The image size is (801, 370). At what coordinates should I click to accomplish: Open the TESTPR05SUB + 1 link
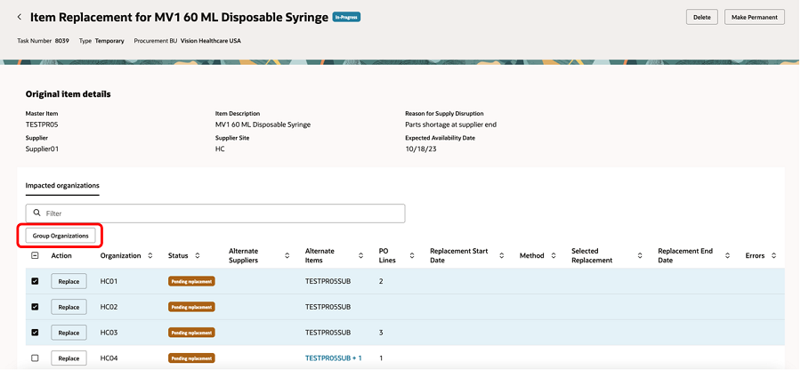[333, 358]
